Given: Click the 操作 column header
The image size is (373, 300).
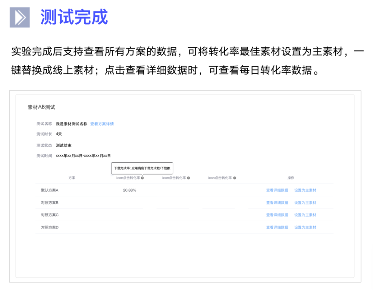Looking at the screenshot, I should [x=291, y=178].
